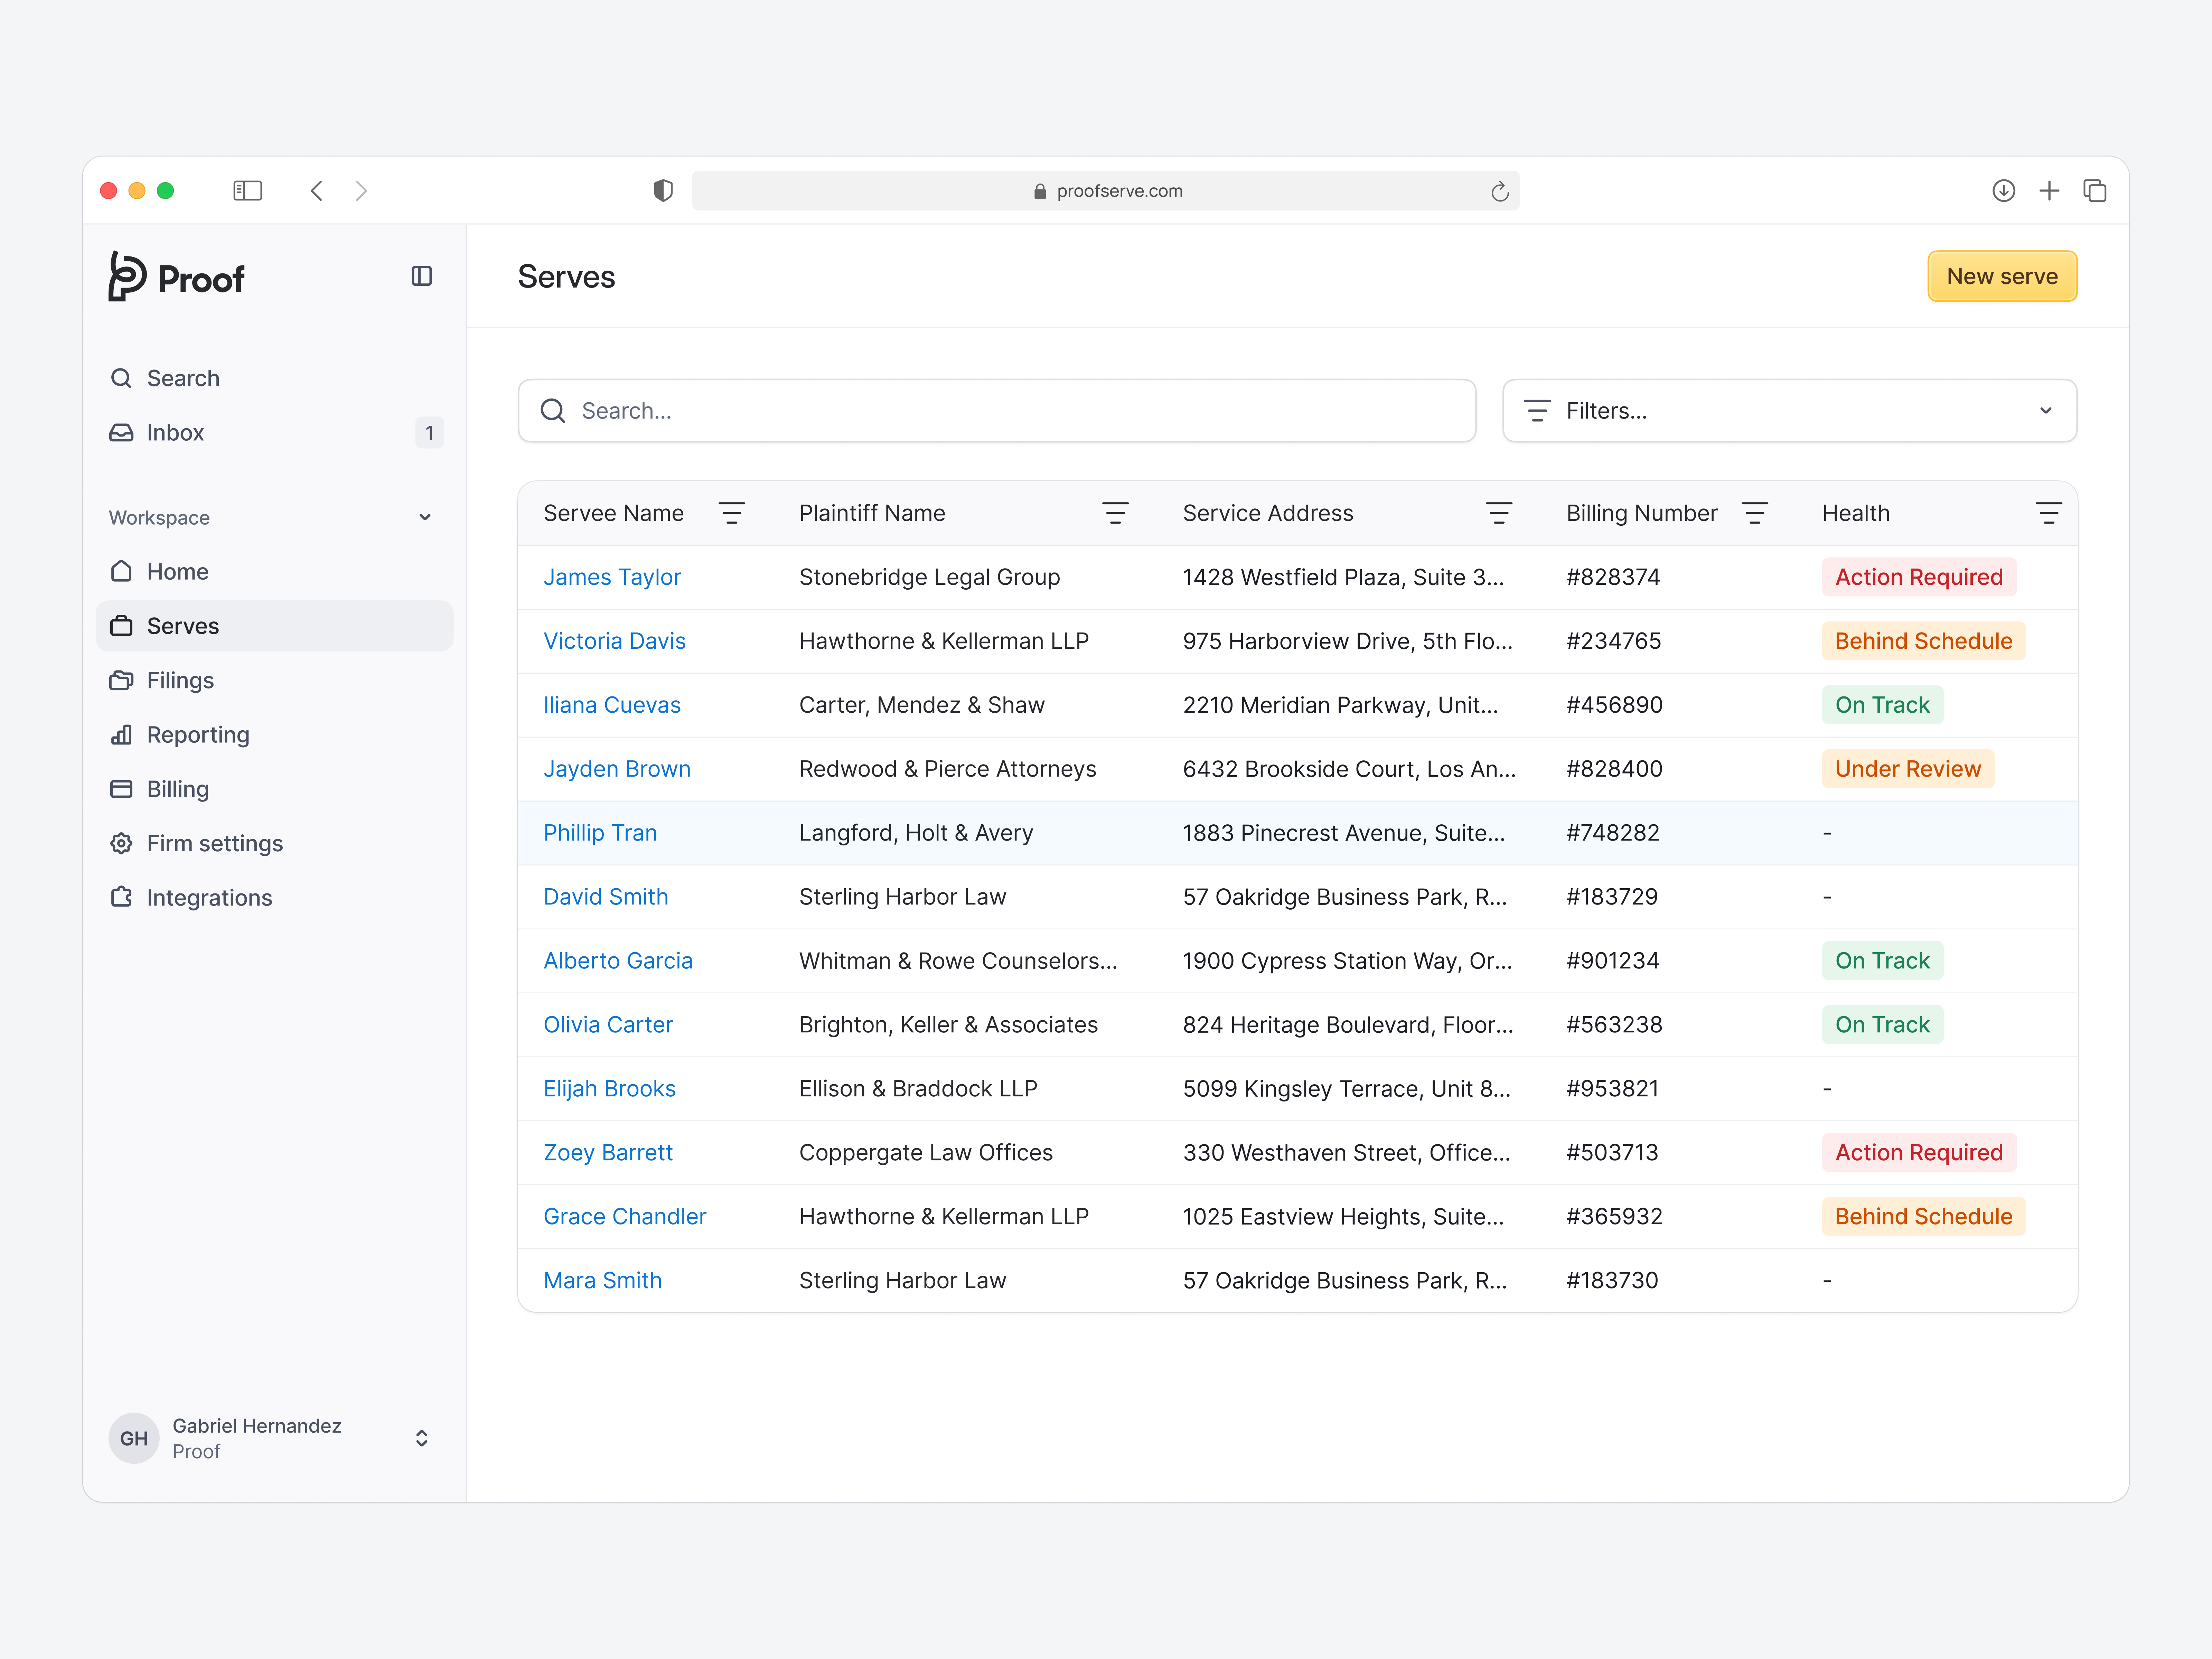Collapse the Proof app sidebar panel icon
The image size is (2212, 1659).
[x=421, y=276]
